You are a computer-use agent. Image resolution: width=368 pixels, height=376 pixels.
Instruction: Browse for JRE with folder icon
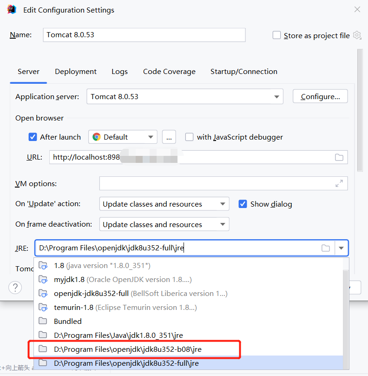tap(326, 248)
